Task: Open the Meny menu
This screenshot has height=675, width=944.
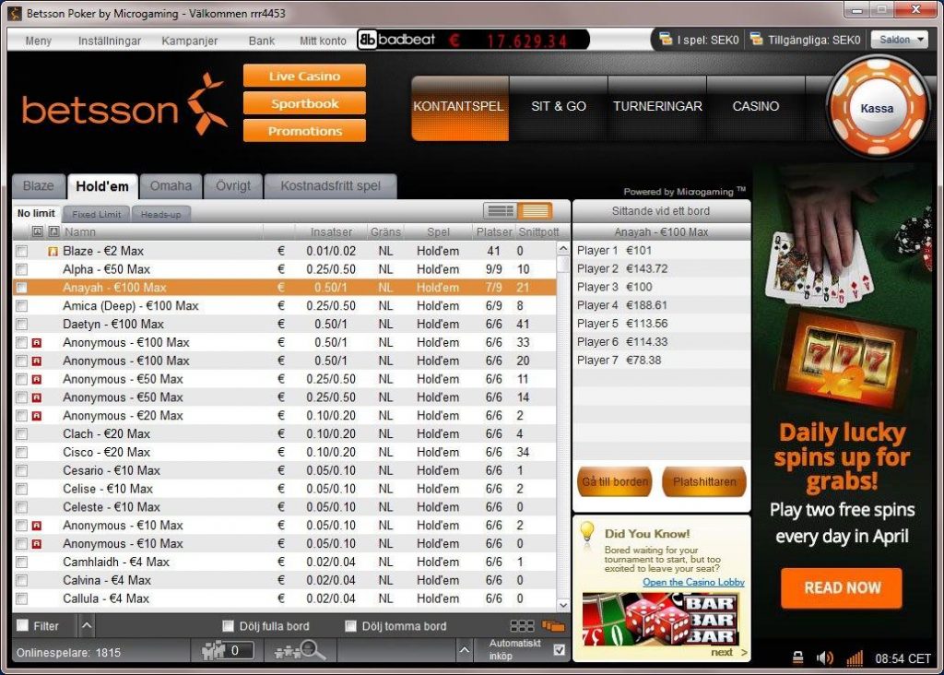Action: coord(39,41)
